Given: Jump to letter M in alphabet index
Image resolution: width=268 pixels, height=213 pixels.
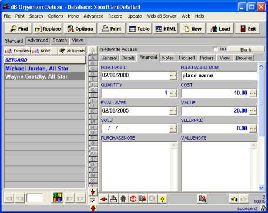Looking at the screenshot, I should (x=93, y=122).
